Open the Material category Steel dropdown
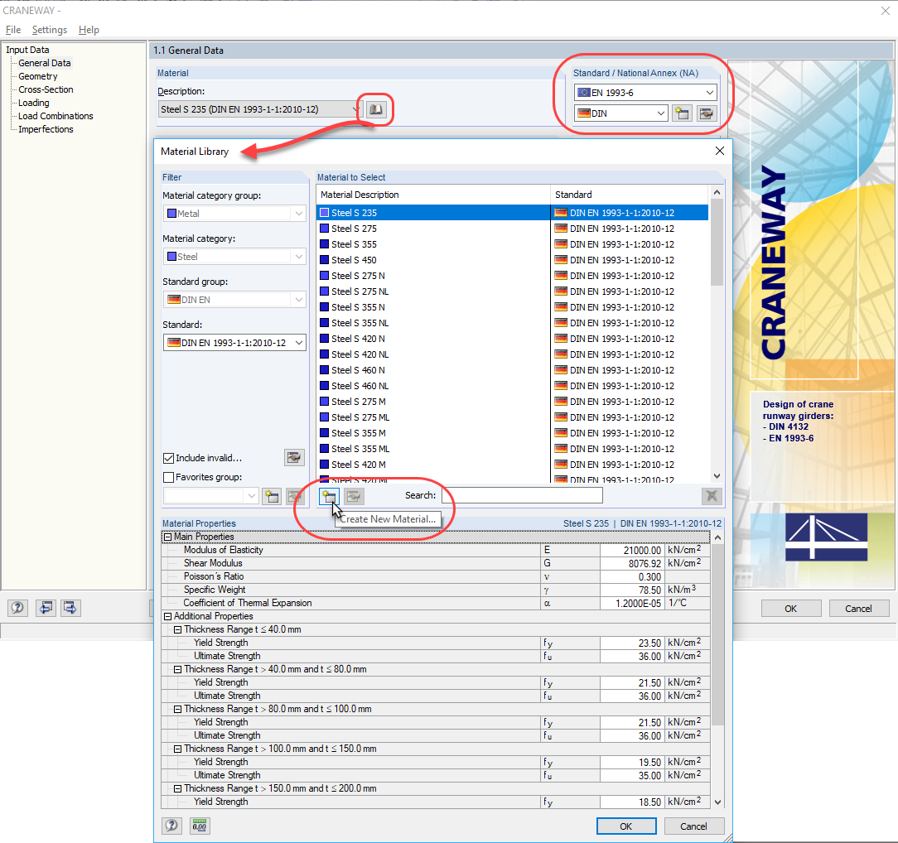Screen dimensions: 898x843 tap(234, 257)
